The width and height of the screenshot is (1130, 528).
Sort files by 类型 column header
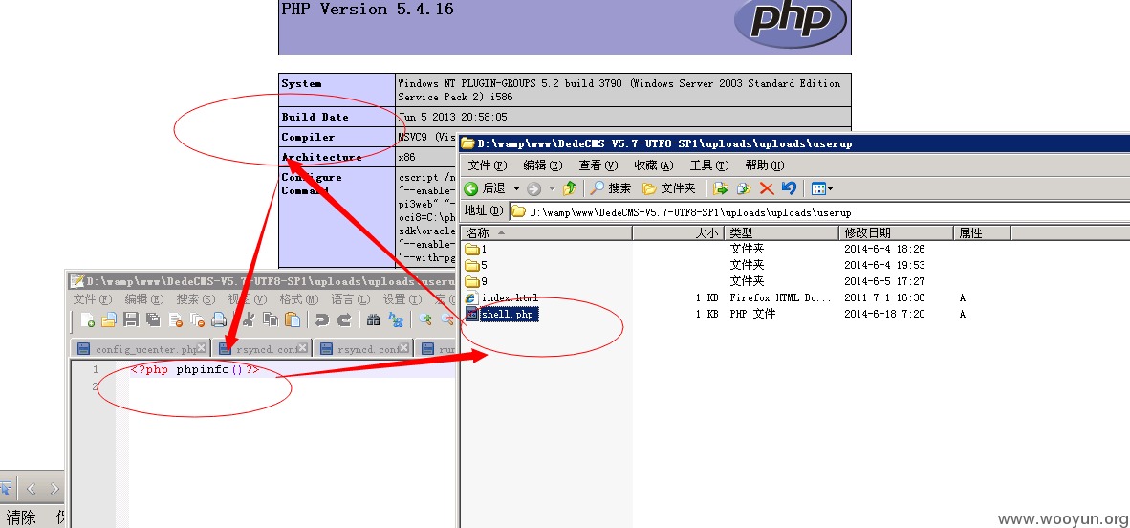[781, 233]
